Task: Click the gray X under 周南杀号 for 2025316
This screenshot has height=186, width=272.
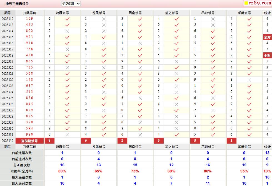Action: [x=140, y=44]
